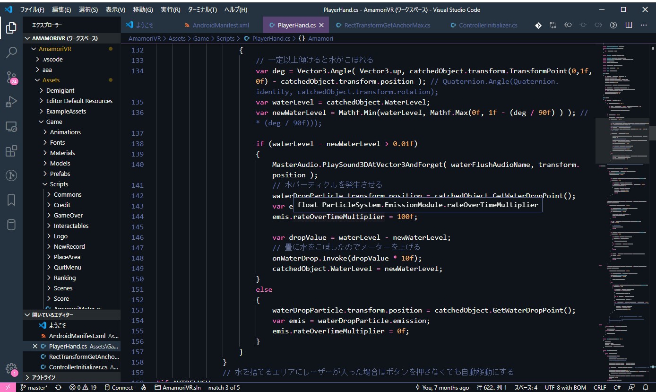Open the Remote Explorer view
The image size is (656, 392).
(11, 126)
